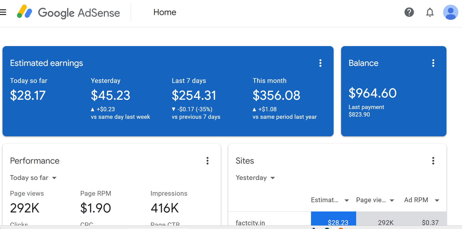This screenshot has height=229, width=462.
Task: Expand the Today so far period dropdown
Action: (x=33, y=178)
